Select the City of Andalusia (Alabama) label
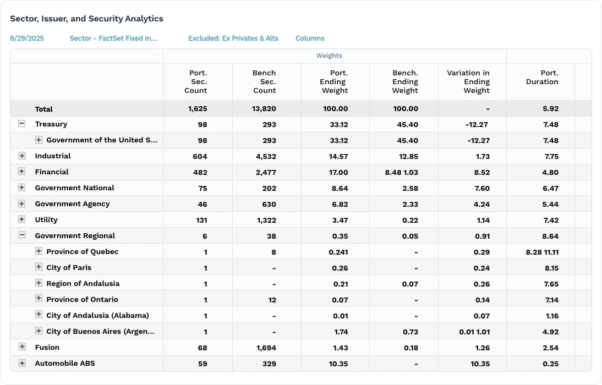The width and height of the screenshot is (602, 385). pyautogui.click(x=97, y=315)
